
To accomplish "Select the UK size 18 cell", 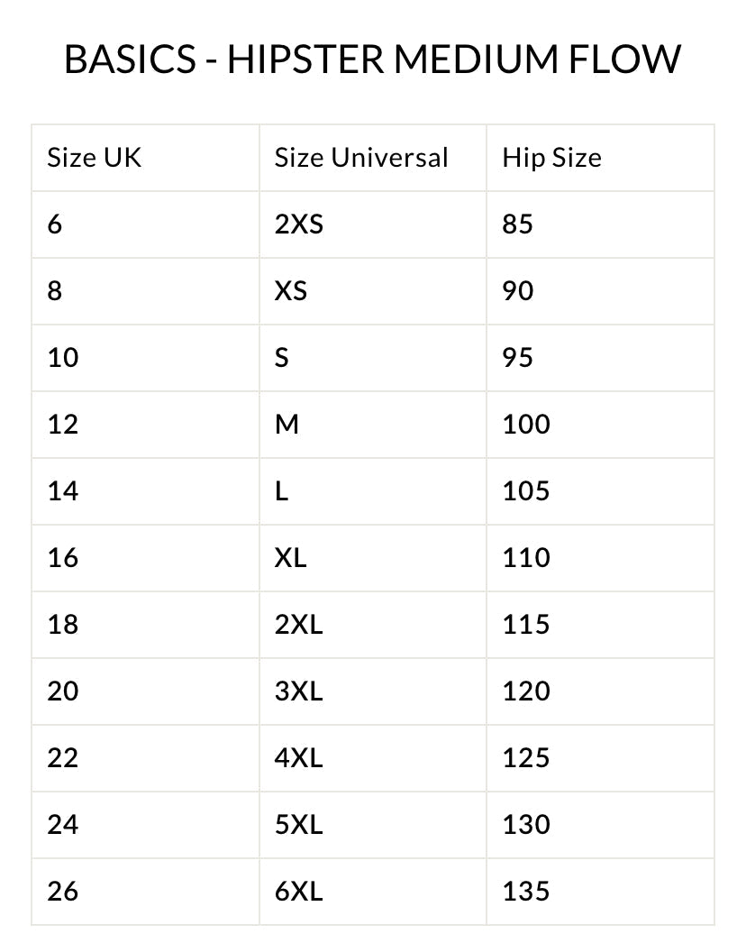I will coord(63,625).
